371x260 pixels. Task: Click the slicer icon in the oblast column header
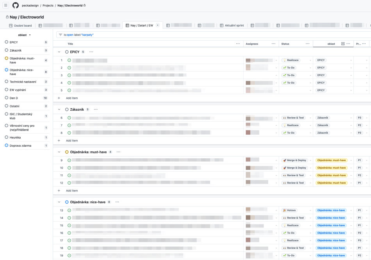tap(342, 44)
